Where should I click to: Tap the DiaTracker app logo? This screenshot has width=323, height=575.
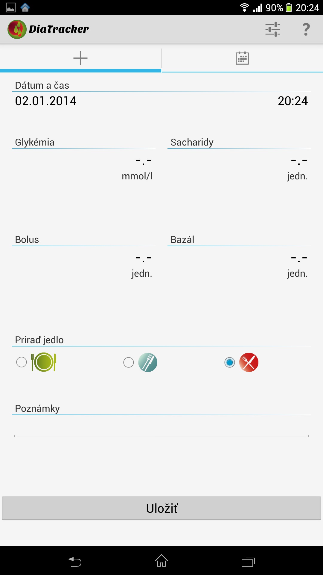pos(17,29)
